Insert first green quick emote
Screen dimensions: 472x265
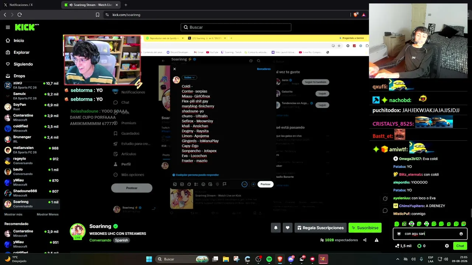click(397, 224)
